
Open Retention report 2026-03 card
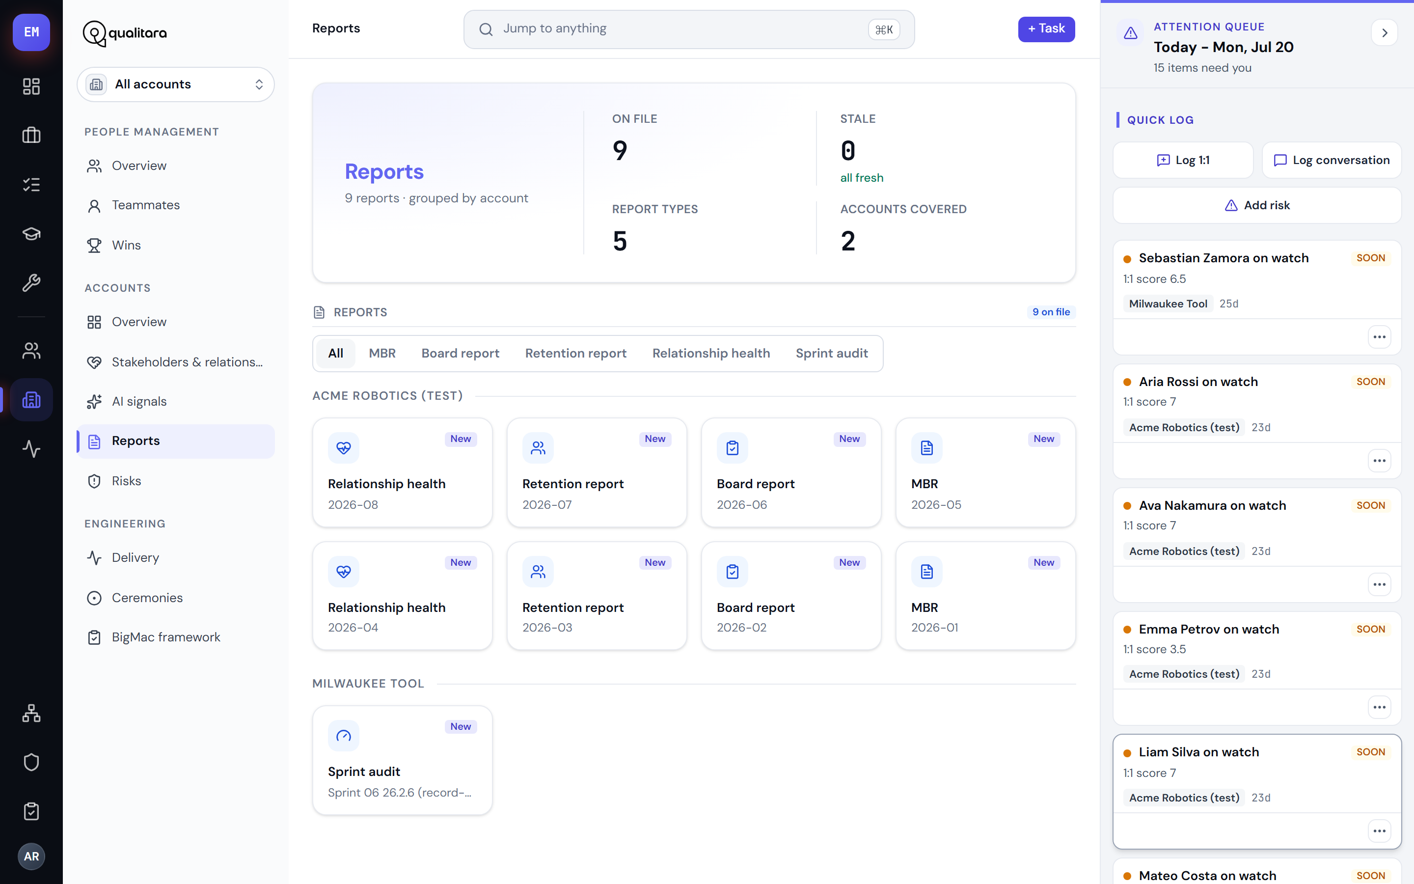click(x=597, y=596)
